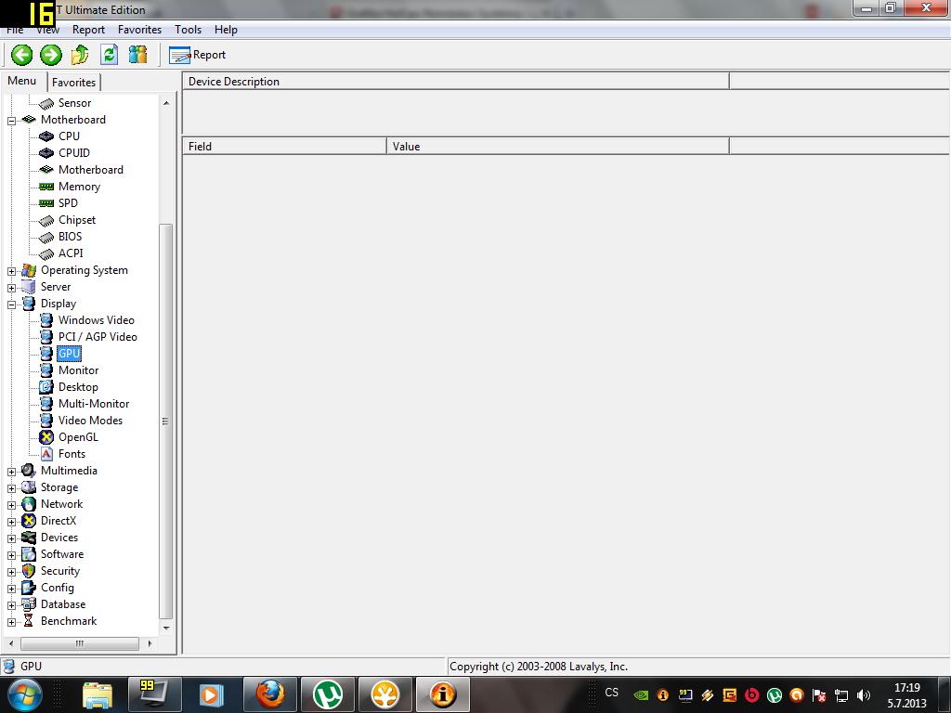The width and height of the screenshot is (951, 713).
Task: Expand the Server branch
Action: pos(11,288)
